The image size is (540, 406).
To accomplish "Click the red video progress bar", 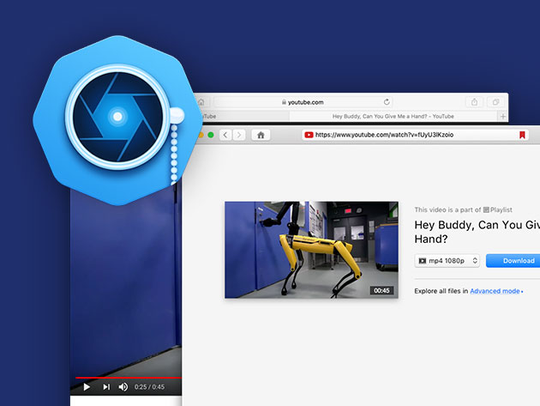I will tap(128, 378).
